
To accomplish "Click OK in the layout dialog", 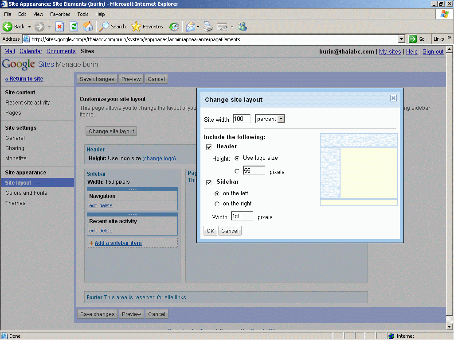I will click(210, 231).
